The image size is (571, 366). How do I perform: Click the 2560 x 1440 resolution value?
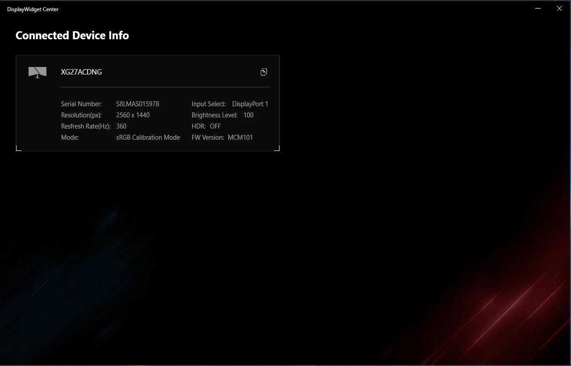coord(133,115)
